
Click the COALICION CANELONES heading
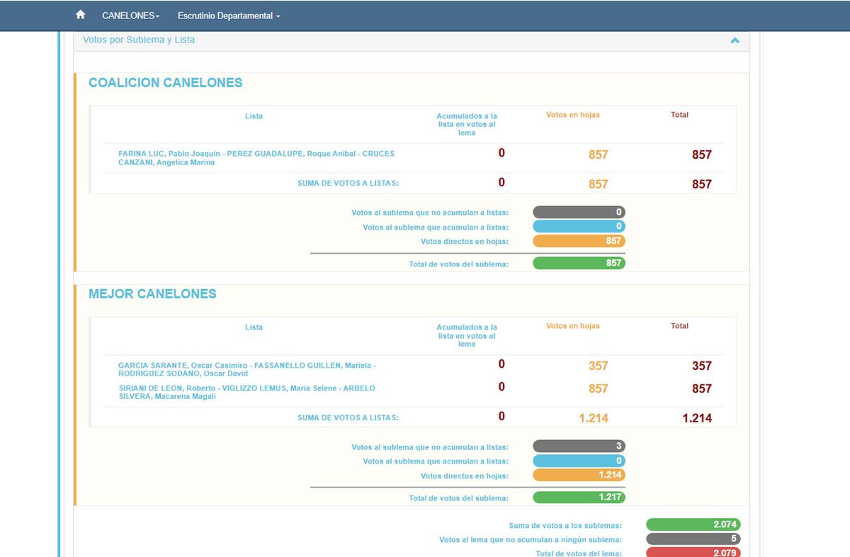point(165,83)
